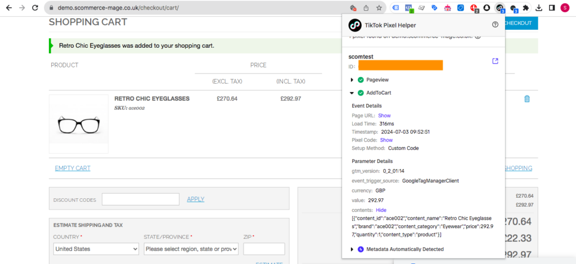Open scomtest pixel in external link
This screenshot has width=576, height=264.
click(495, 61)
